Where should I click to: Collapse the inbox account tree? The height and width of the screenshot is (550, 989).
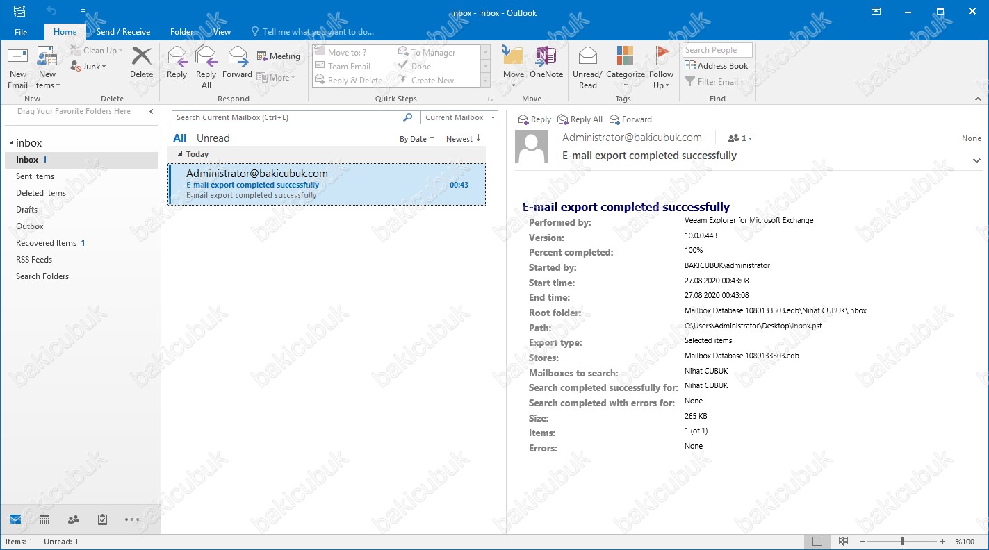pos(11,143)
